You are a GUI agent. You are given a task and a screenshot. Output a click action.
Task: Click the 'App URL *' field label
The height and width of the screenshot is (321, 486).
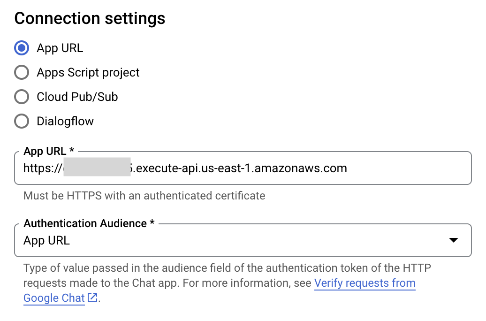pyautogui.click(x=49, y=151)
